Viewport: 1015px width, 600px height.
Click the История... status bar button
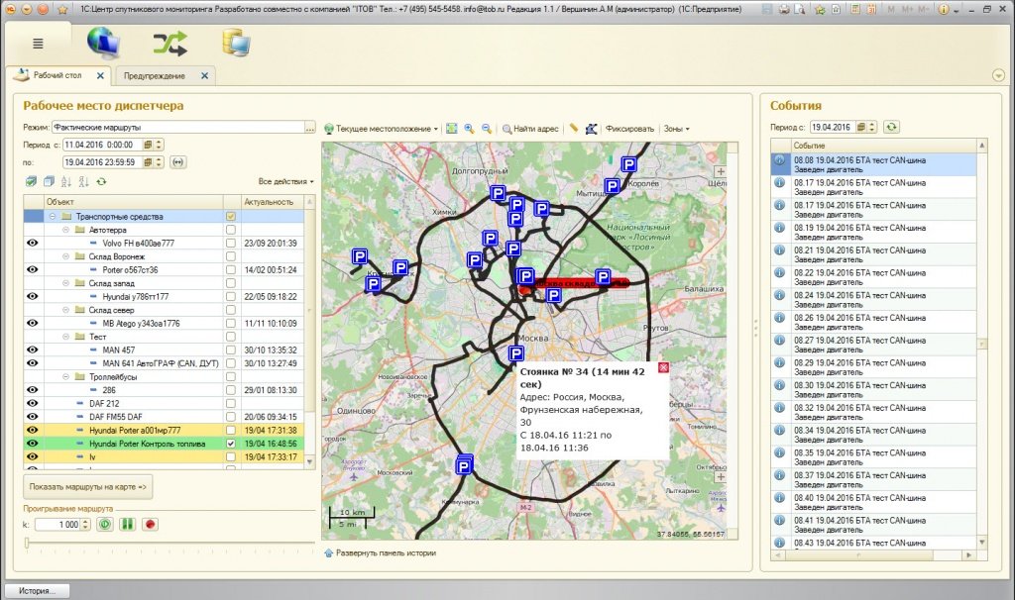(x=37, y=591)
